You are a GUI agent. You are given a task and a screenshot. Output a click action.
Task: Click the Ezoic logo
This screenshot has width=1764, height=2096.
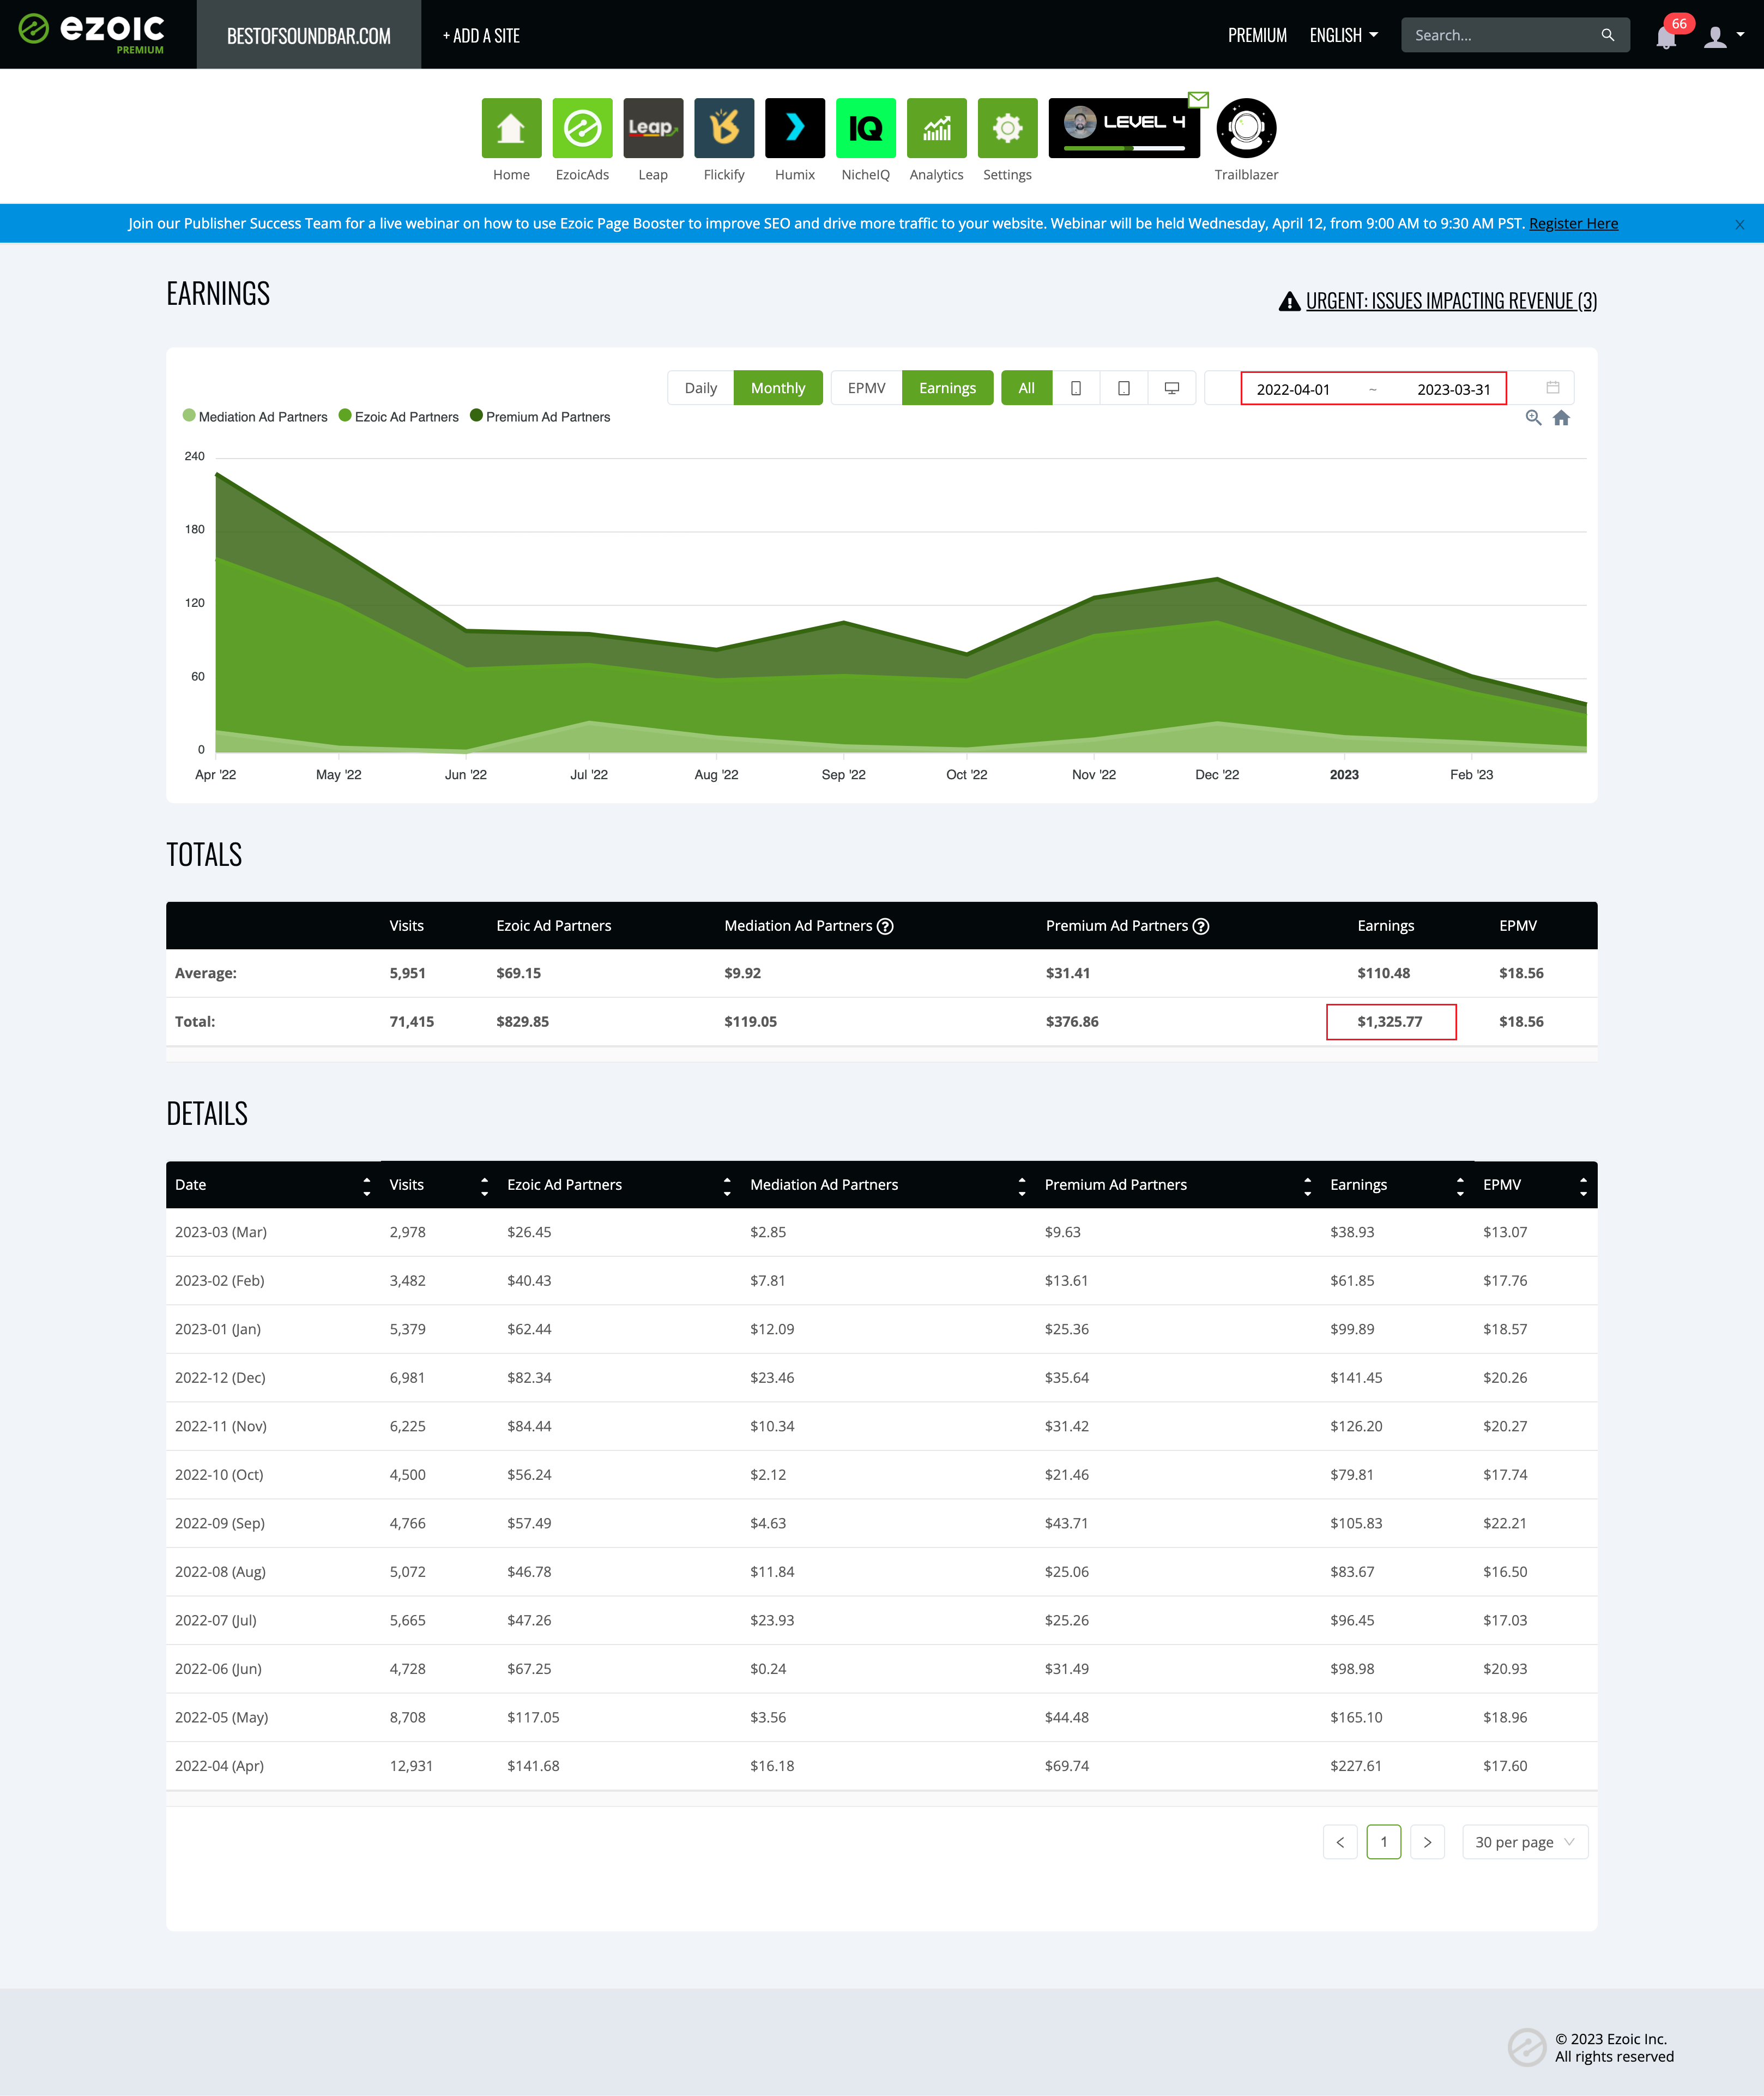pyautogui.click(x=92, y=33)
